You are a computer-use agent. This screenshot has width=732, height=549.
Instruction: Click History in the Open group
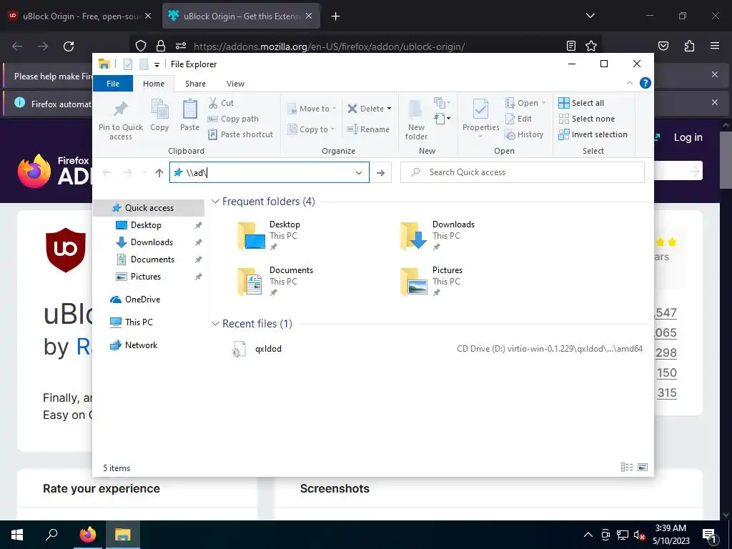click(524, 134)
